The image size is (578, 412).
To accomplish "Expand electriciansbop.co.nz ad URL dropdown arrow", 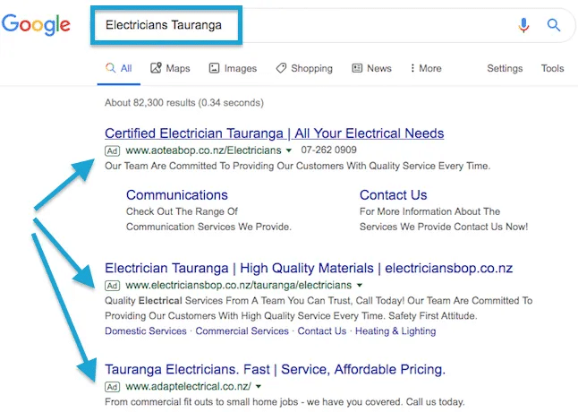I will (360, 285).
